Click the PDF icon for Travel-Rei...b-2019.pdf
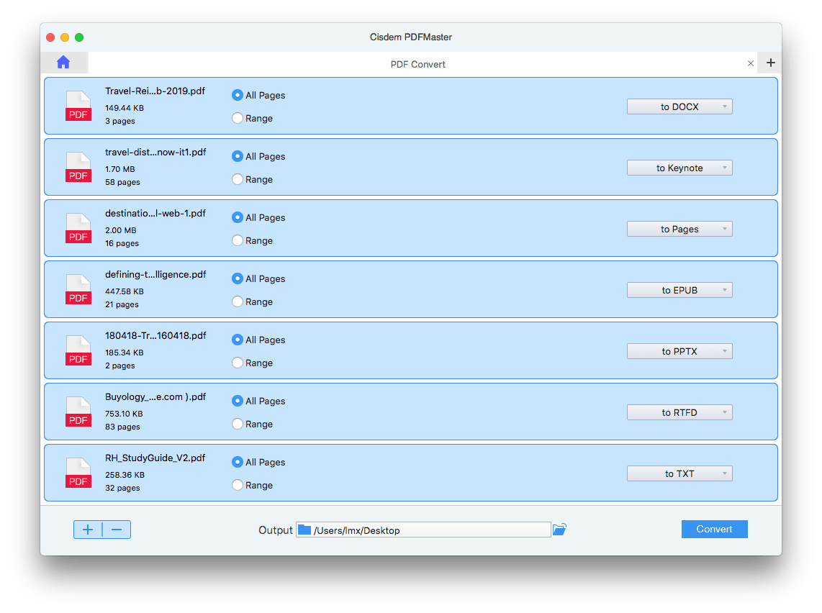The width and height of the screenshot is (822, 613). tap(78, 106)
